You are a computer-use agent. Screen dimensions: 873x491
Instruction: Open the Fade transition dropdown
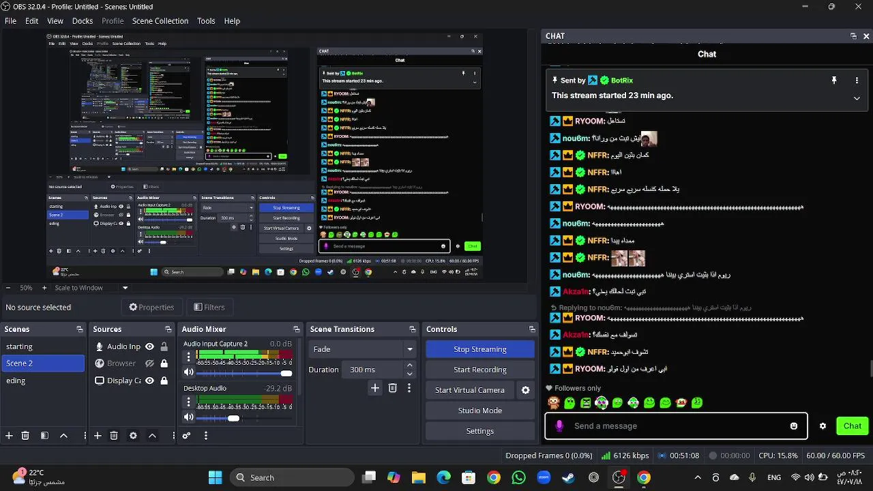363,349
